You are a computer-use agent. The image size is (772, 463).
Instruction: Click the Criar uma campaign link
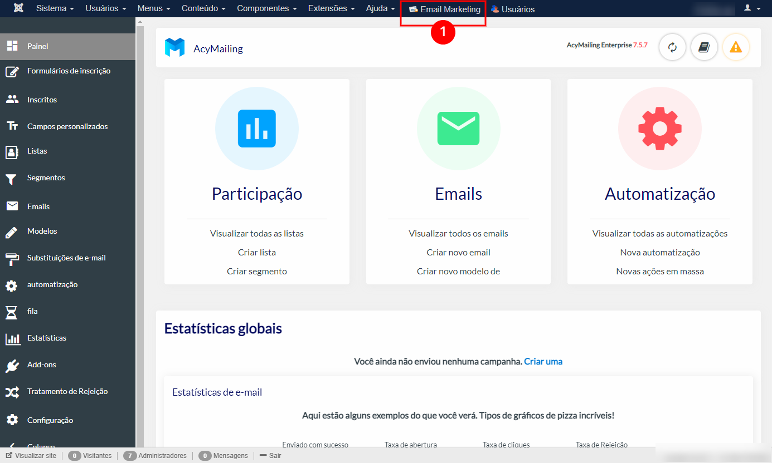click(543, 361)
